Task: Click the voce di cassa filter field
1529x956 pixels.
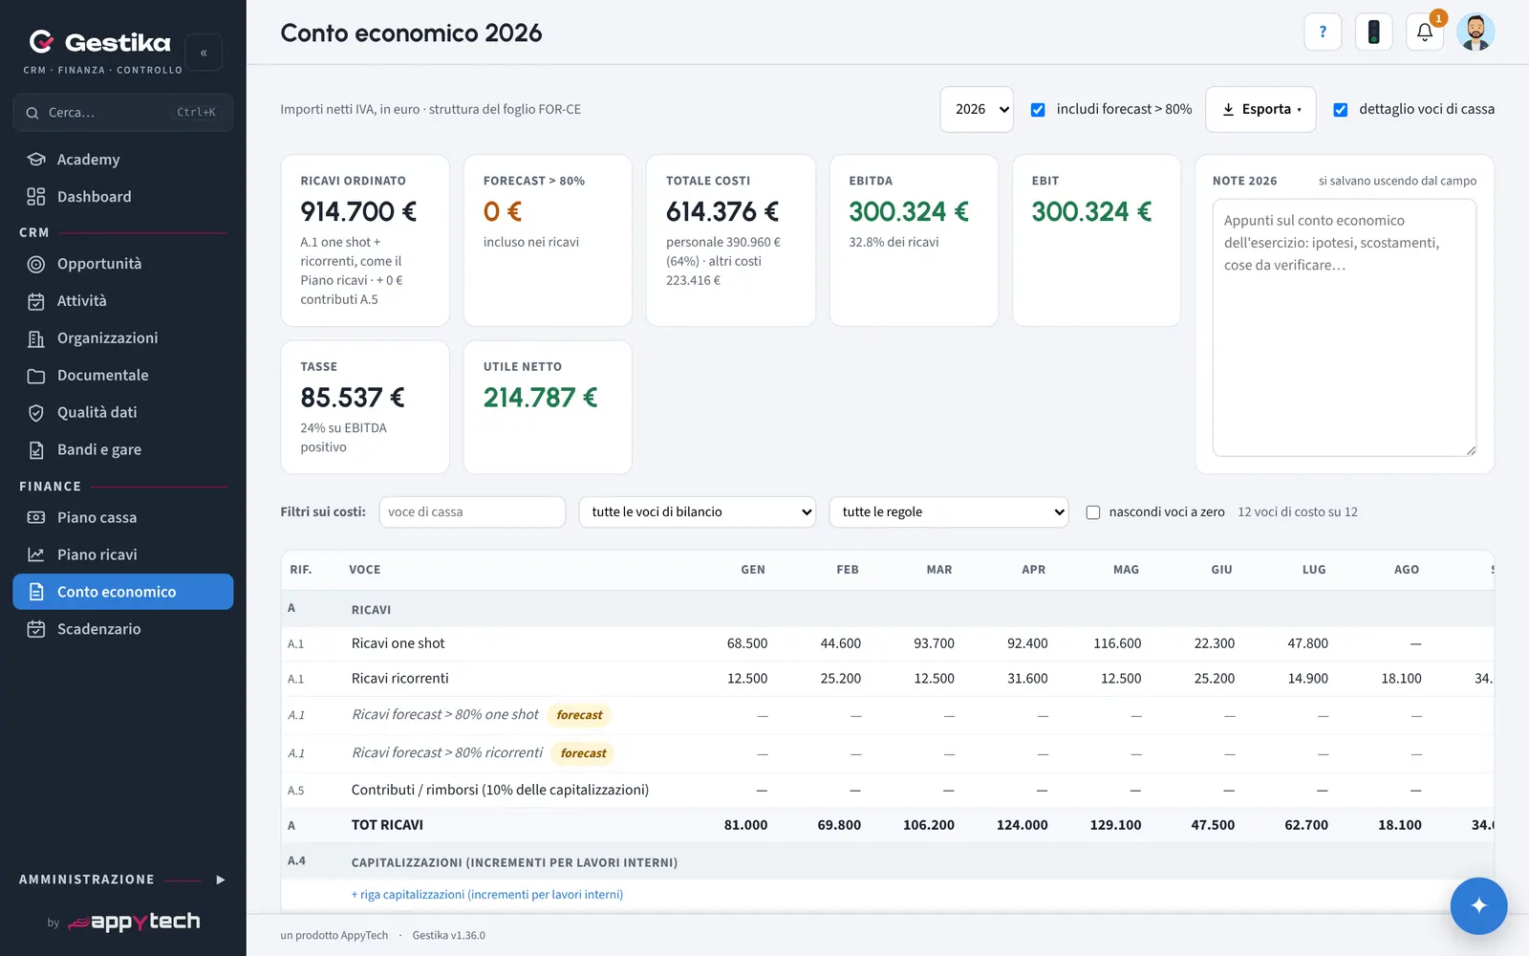Action: [472, 511]
